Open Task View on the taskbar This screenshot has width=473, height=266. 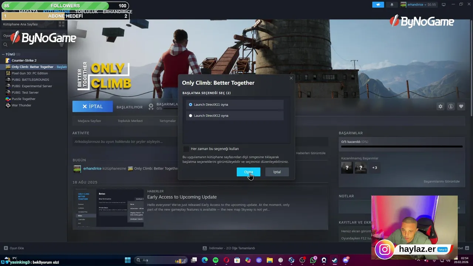pyautogui.click(x=194, y=260)
